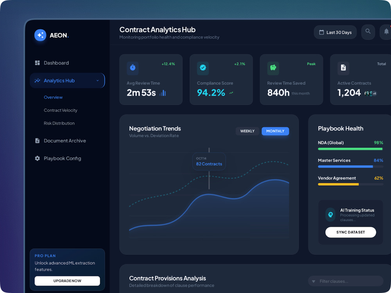
Task: Click the Playbook Config gear icon
Action: (x=38, y=159)
